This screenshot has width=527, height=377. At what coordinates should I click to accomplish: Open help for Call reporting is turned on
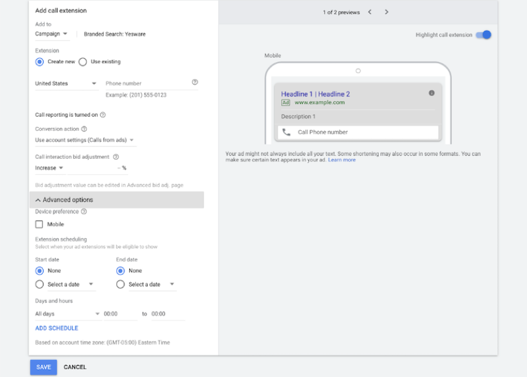tap(103, 115)
